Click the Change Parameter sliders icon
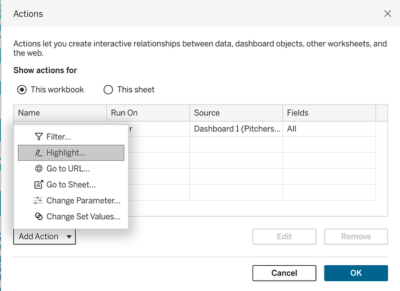 click(38, 201)
